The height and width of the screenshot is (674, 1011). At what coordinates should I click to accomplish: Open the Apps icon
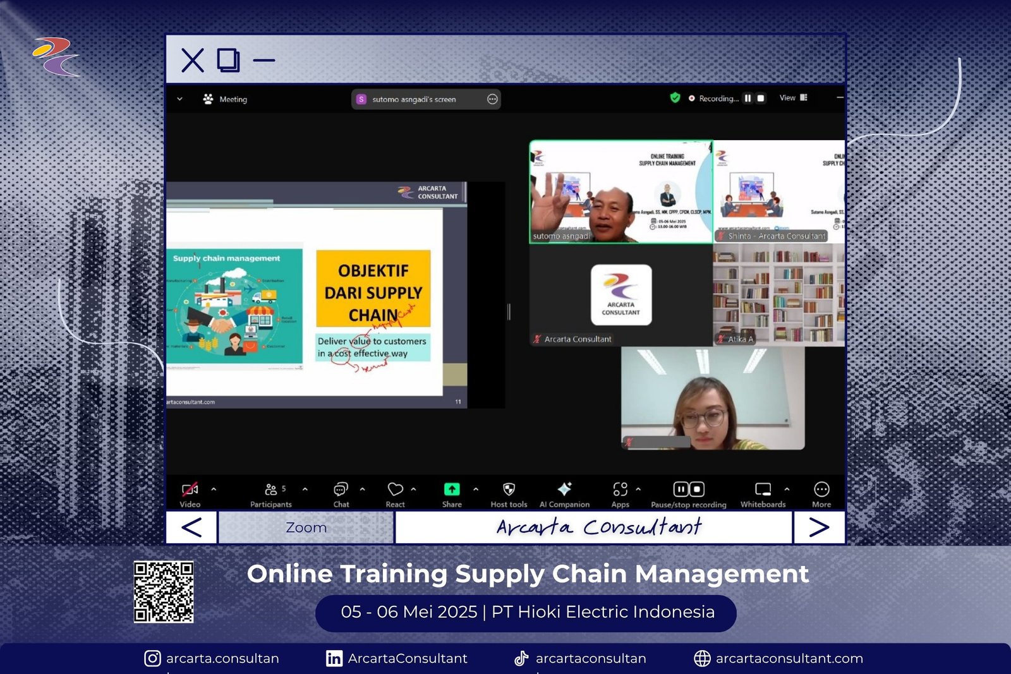[620, 490]
